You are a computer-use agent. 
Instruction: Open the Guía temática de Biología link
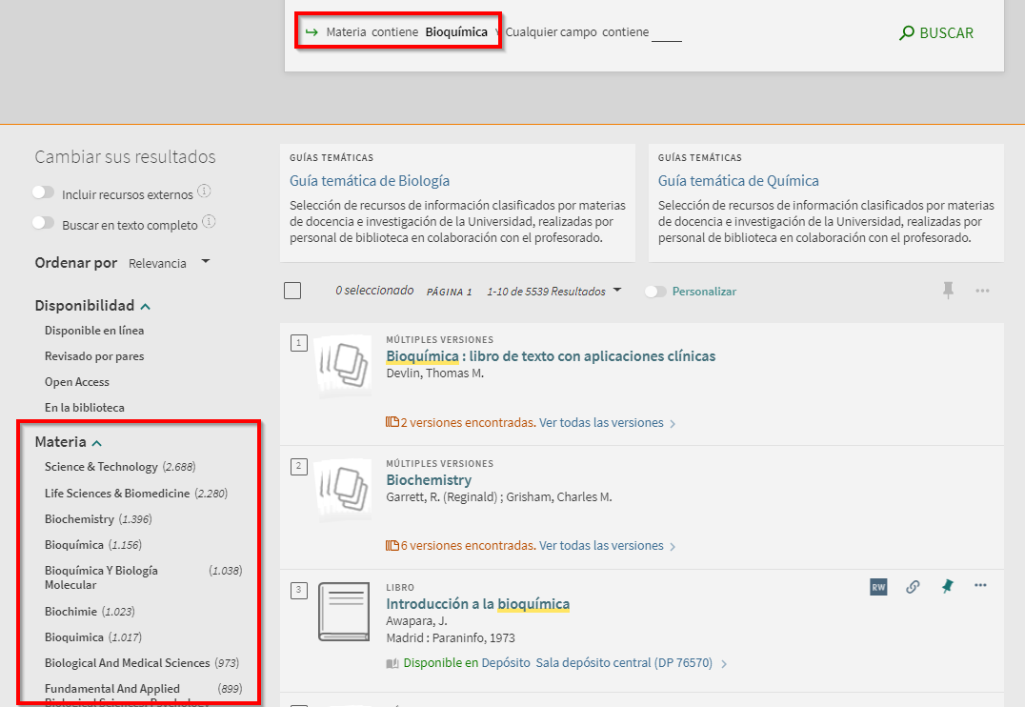point(370,181)
